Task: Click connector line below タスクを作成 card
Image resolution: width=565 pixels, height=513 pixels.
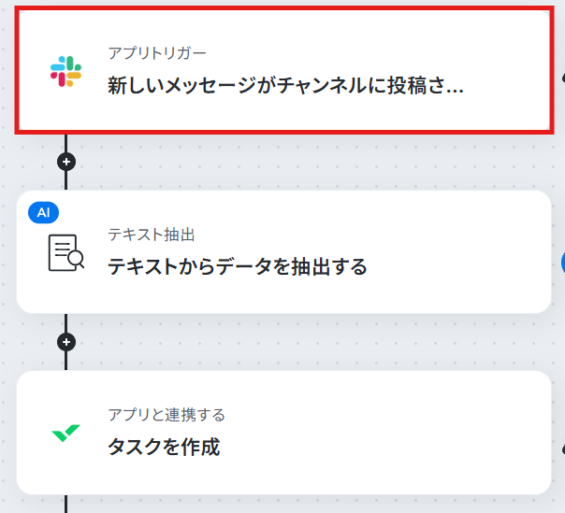Action: 65,504
